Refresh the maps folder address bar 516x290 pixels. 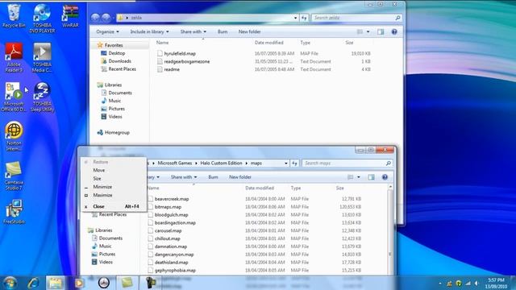pos(294,163)
